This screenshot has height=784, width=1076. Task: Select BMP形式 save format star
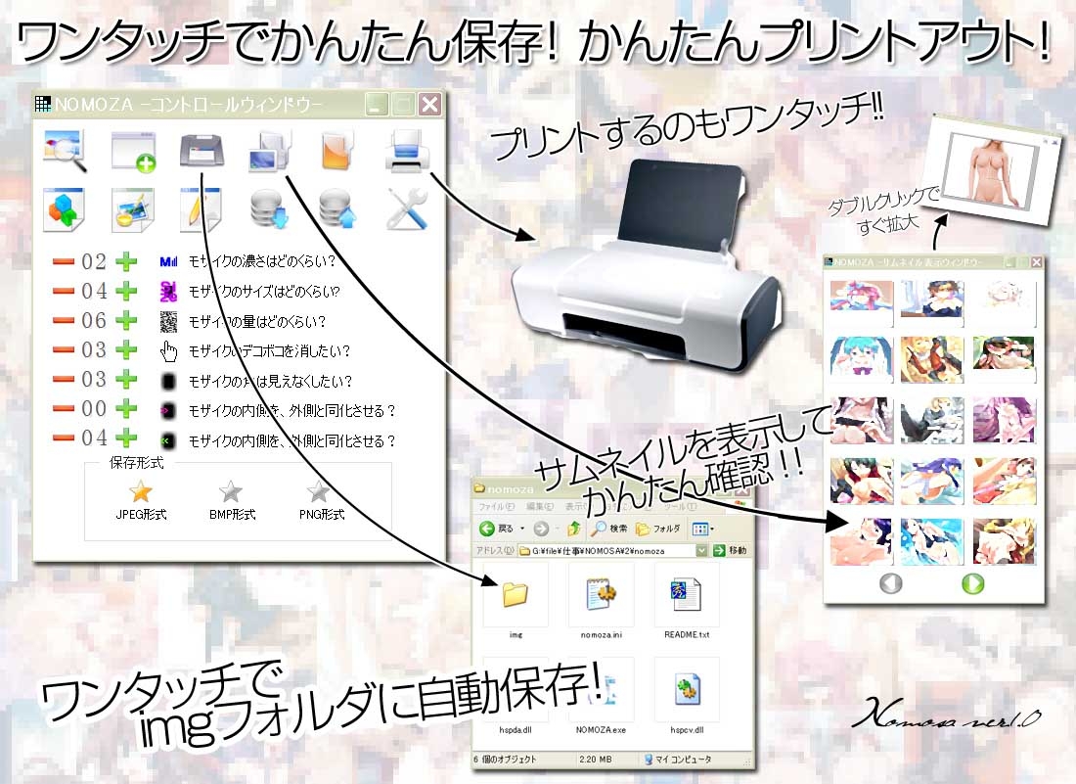pyautogui.click(x=231, y=491)
